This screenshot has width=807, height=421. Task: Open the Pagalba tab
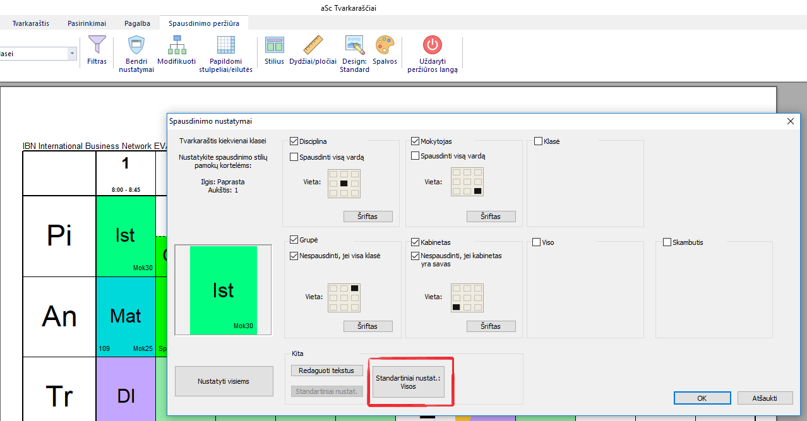pyautogui.click(x=137, y=23)
